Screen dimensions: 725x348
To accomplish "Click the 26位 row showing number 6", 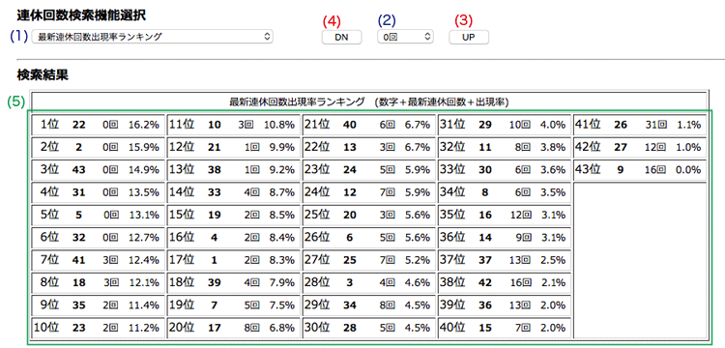I will coord(369,238).
